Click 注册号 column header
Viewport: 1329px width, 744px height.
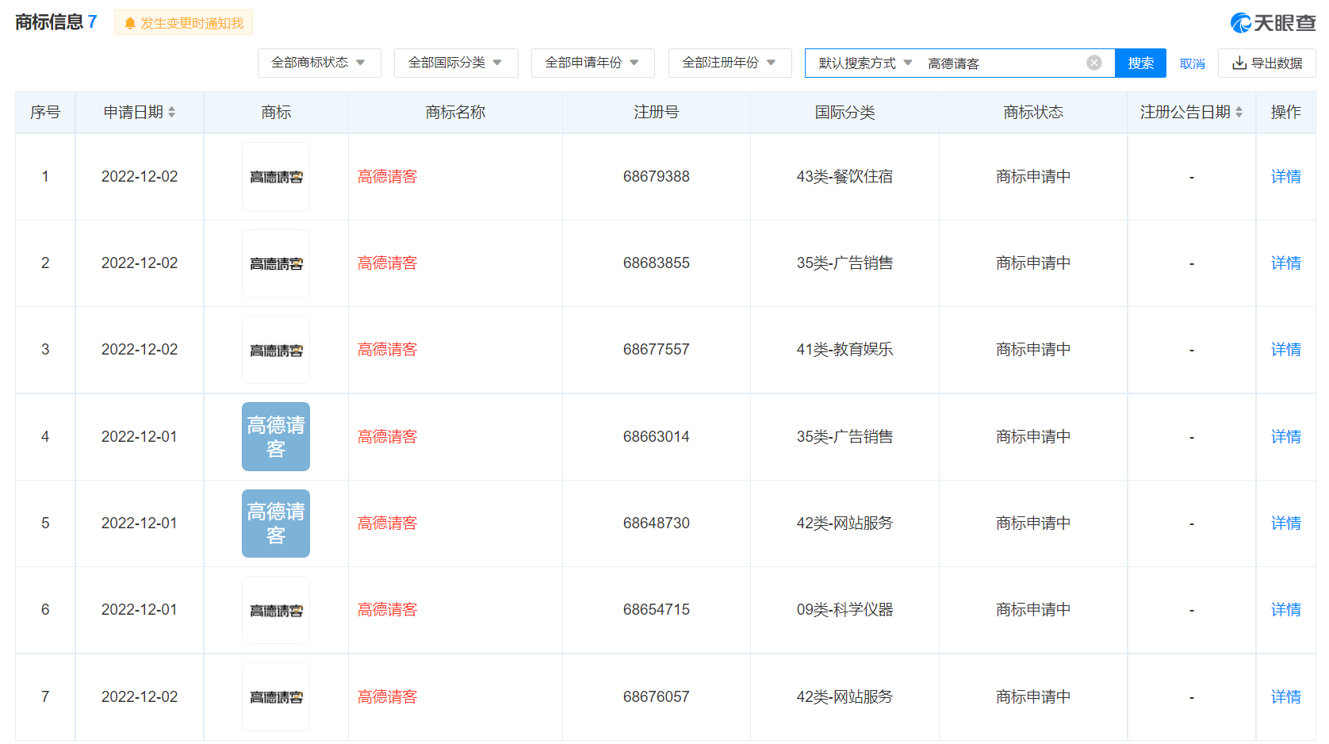(656, 113)
